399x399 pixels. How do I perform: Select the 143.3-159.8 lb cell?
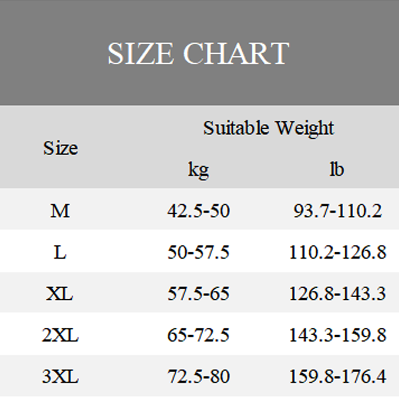tap(338, 335)
